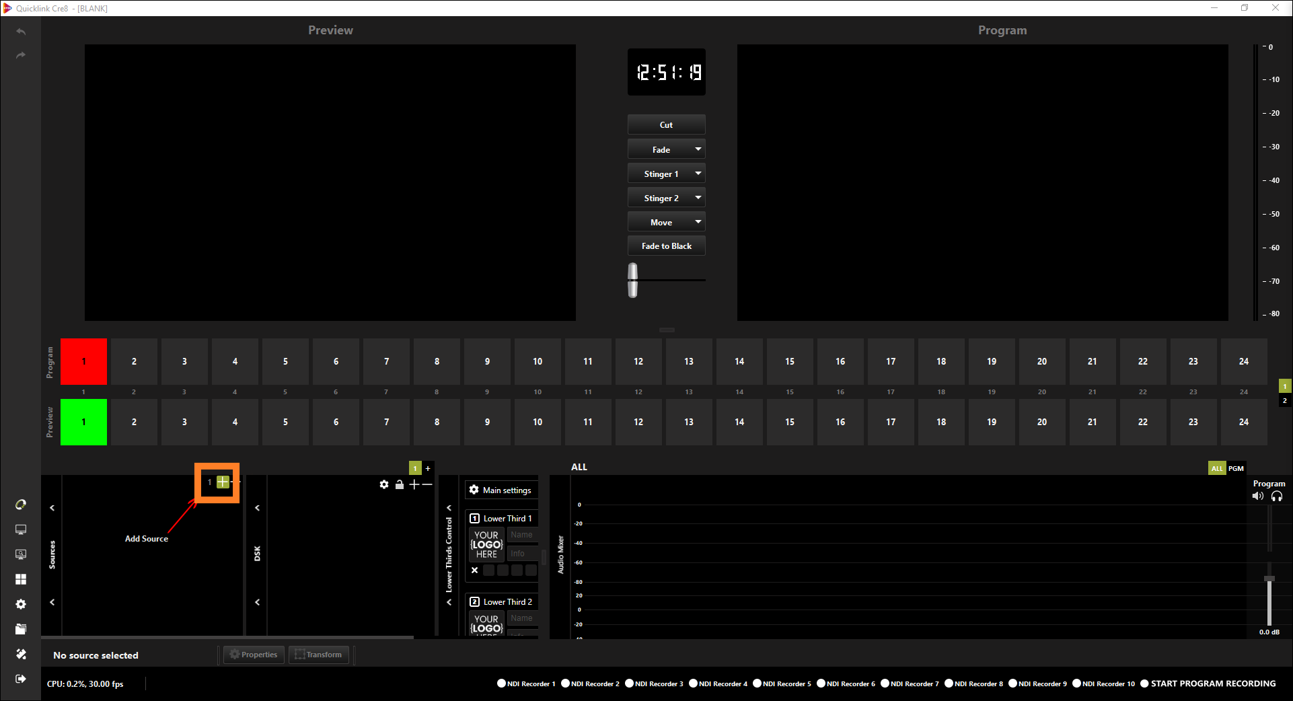This screenshot has width=1293, height=701.
Task: Click the files folder icon in sidebar
Action: [x=21, y=629]
